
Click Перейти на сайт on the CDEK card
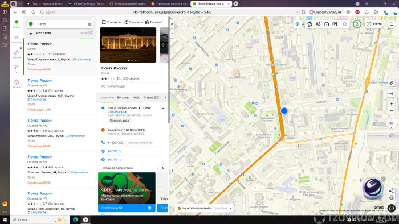coord(127,208)
